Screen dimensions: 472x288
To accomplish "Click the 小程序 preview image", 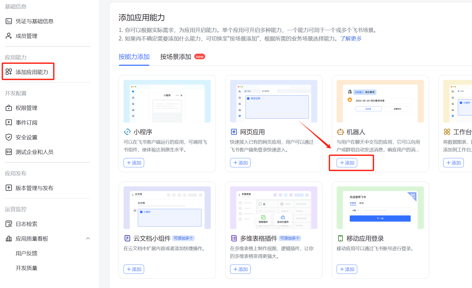I will pyautogui.click(x=167, y=101).
